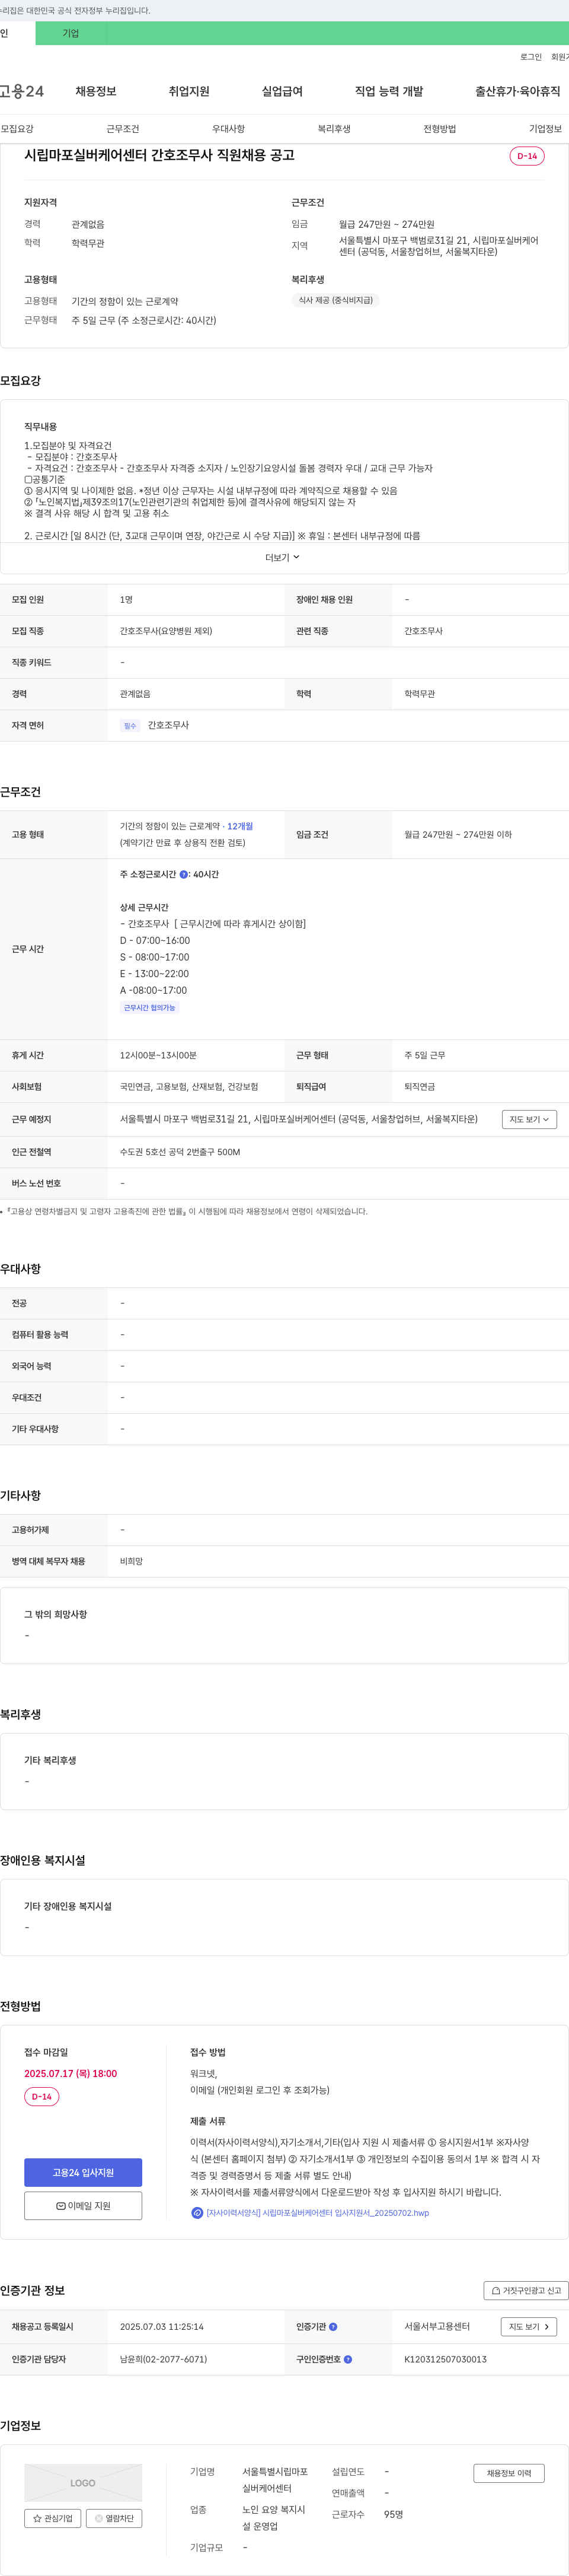Open the 채용정보 menu

point(96,91)
